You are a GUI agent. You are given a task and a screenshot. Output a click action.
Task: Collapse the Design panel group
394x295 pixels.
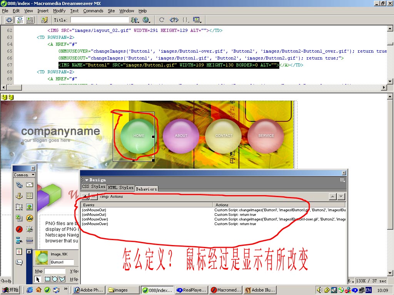pos(87,180)
